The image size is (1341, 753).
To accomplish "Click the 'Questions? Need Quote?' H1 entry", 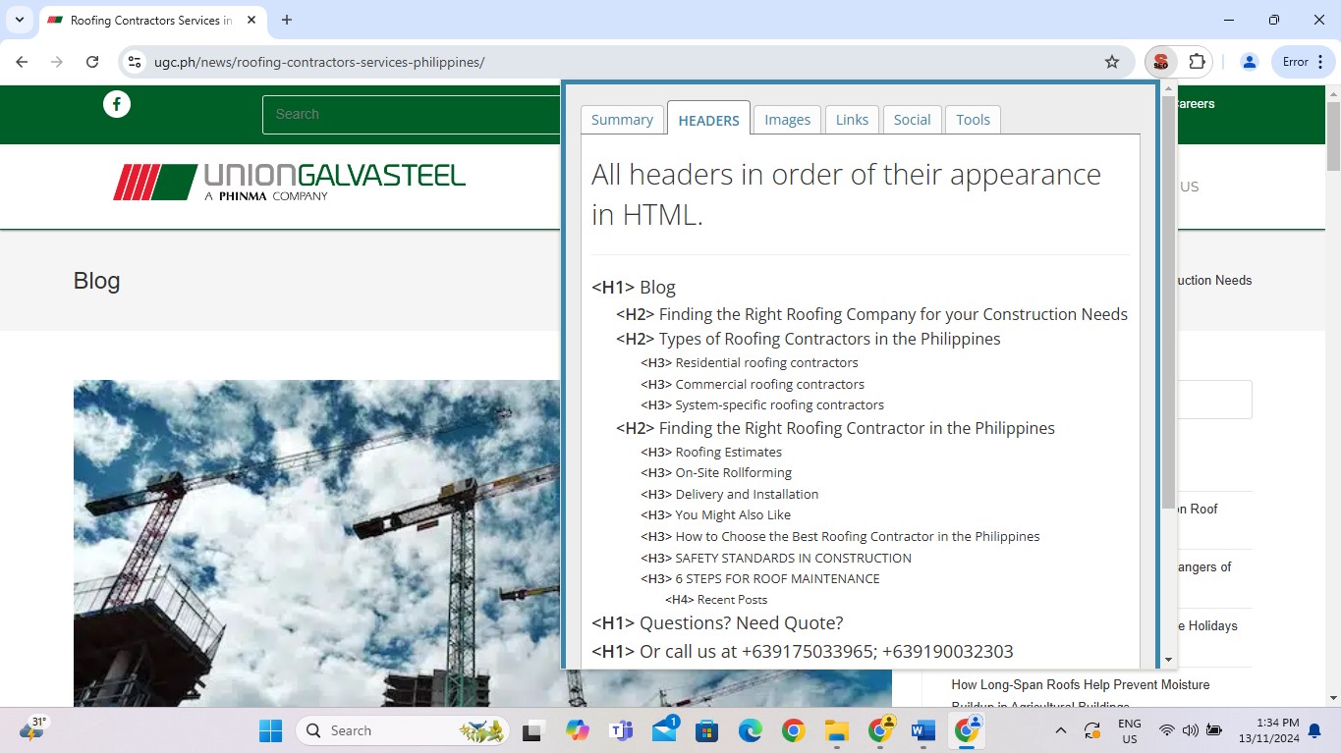I will (x=717, y=623).
